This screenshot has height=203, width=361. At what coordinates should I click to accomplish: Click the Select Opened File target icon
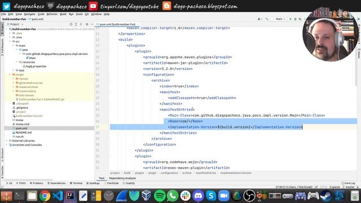click(71, 24)
